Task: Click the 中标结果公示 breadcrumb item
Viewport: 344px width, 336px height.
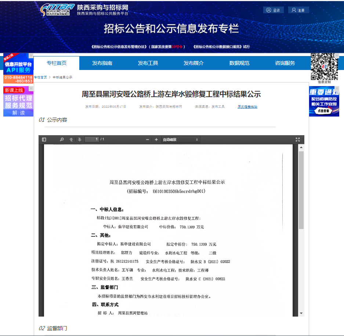Action: pyautogui.click(x=62, y=77)
